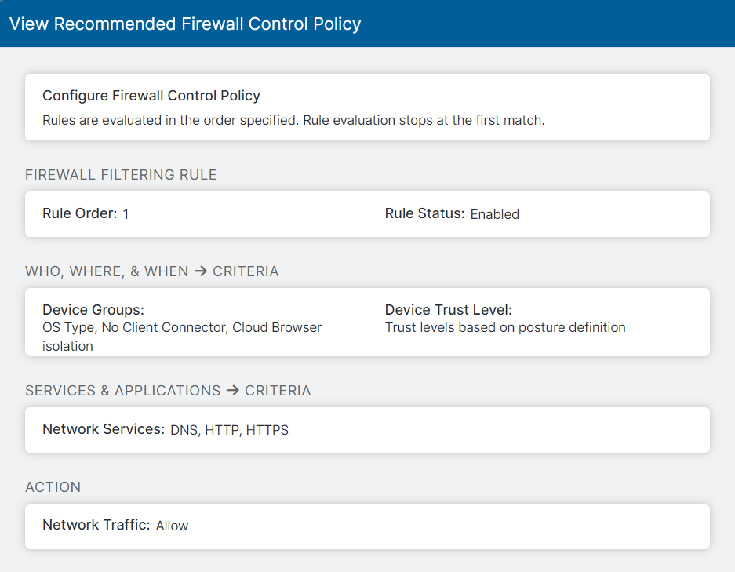The image size is (735, 572).
Task: Click the Trust levels based on posture definition link
Action: tap(505, 327)
